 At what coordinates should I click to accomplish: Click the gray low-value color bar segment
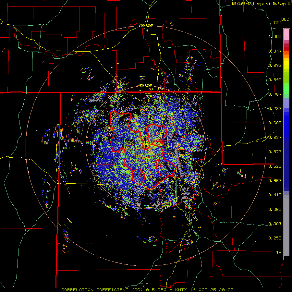click(286, 225)
